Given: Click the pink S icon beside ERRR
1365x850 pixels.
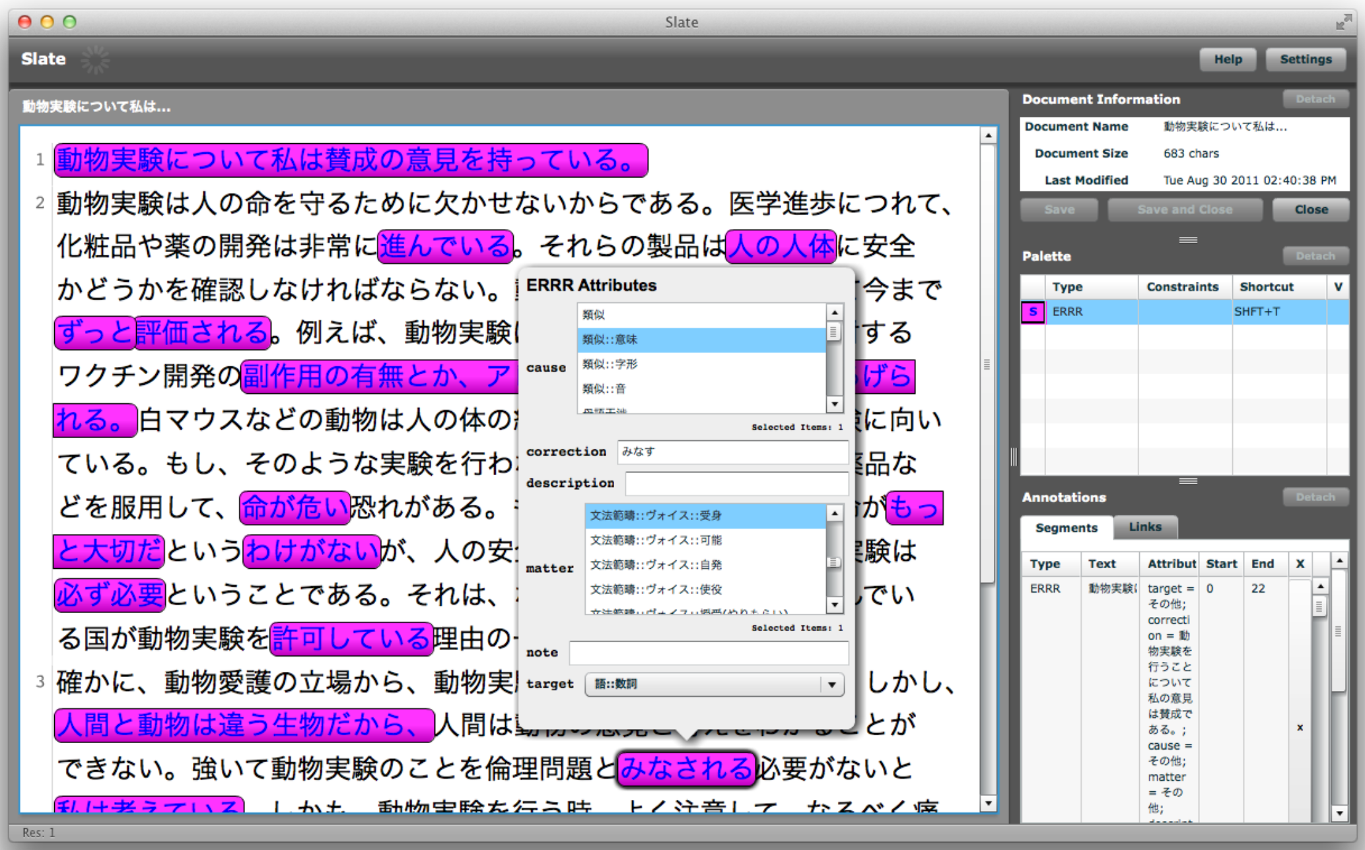Looking at the screenshot, I should (x=1032, y=311).
